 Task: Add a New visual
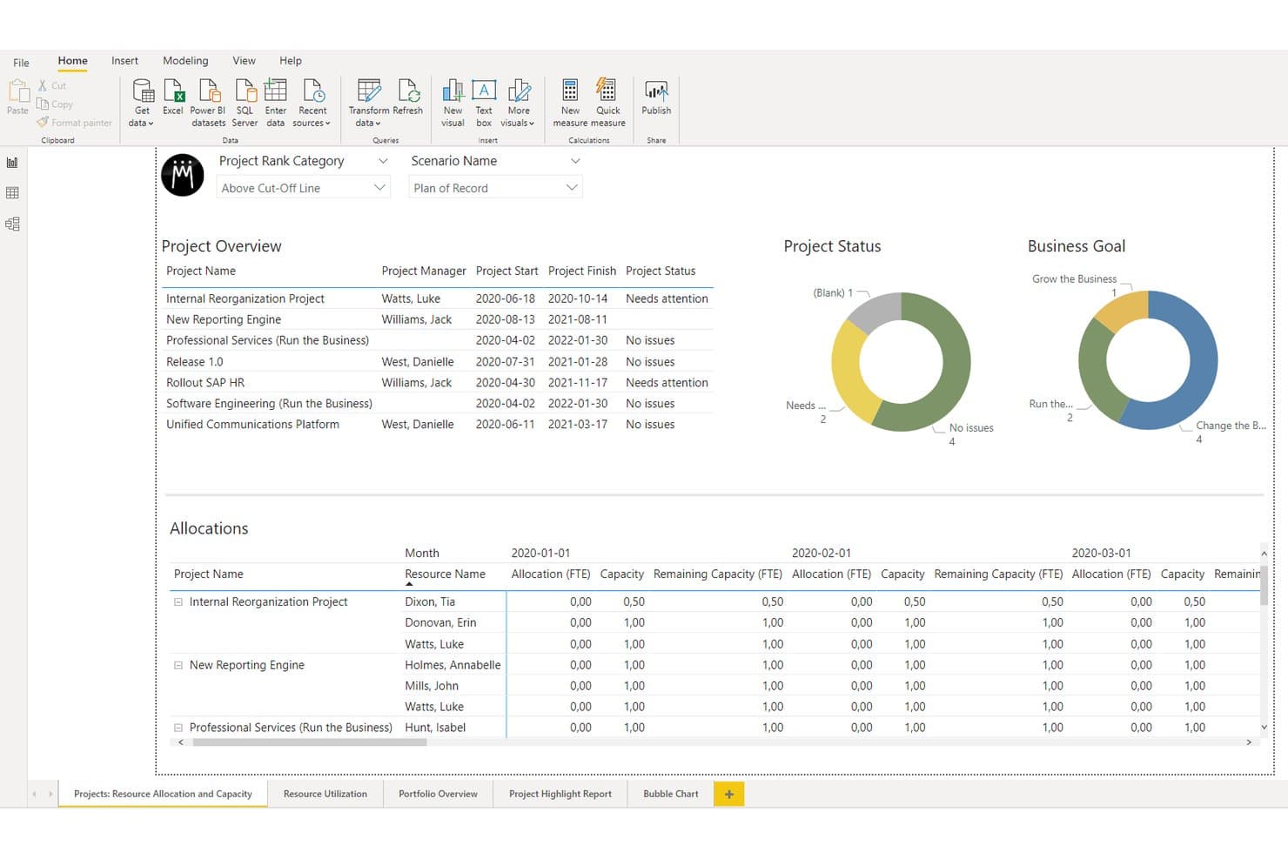(x=453, y=103)
